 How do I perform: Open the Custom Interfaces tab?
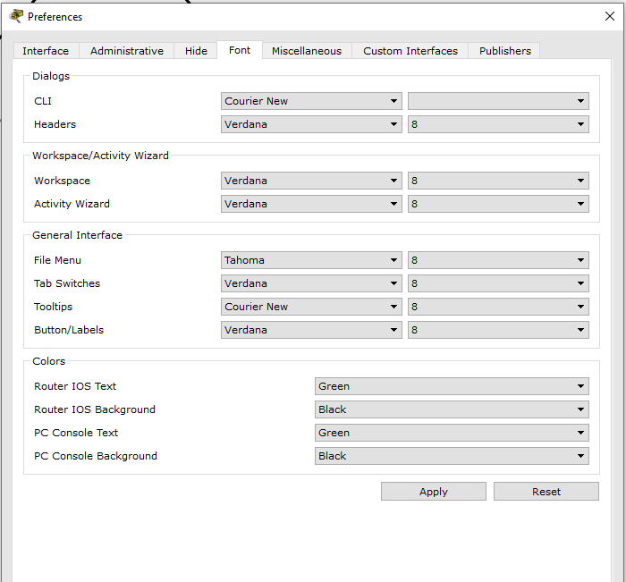(x=410, y=51)
